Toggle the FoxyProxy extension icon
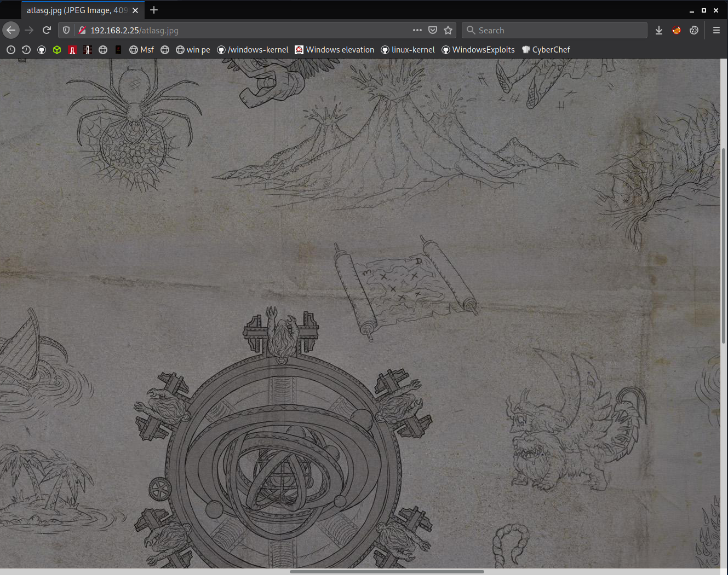The width and height of the screenshot is (728, 575). coord(677,30)
